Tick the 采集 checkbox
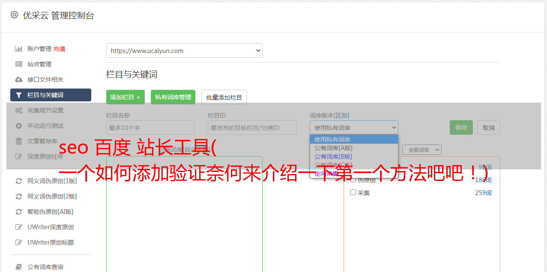 tap(353, 192)
